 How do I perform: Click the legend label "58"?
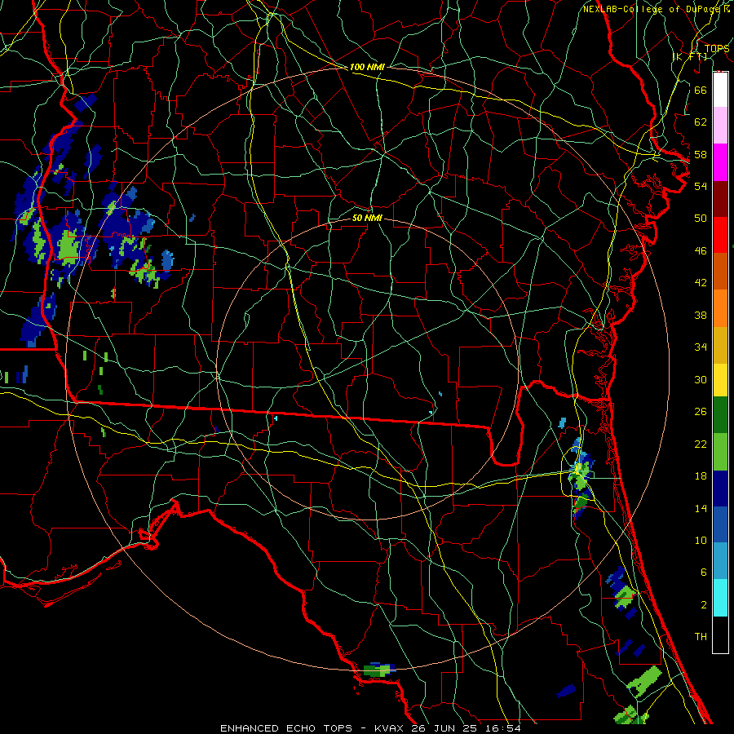coord(701,154)
